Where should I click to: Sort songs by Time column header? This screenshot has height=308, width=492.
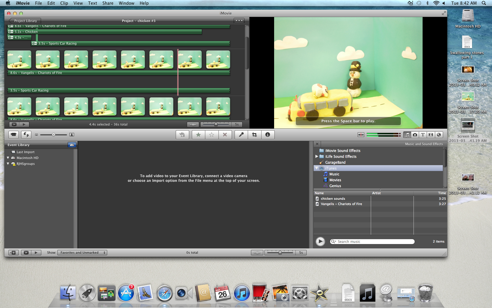pyautogui.click(x=430, y=193)
